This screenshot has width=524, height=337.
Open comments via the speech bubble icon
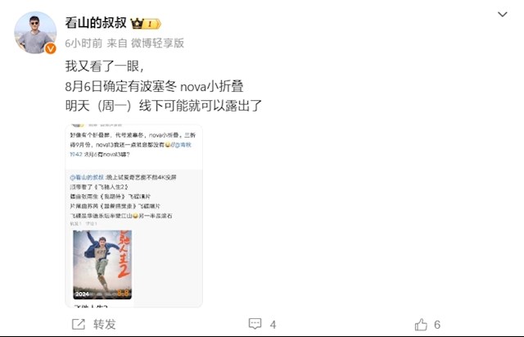tap(255, 324)
